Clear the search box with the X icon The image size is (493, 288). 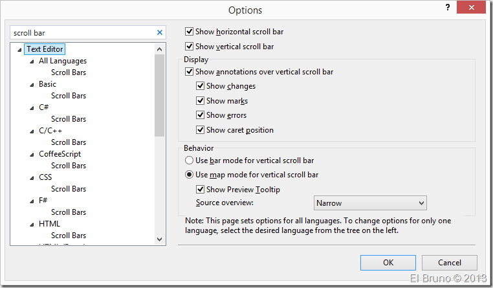click(x=160, y=32)
